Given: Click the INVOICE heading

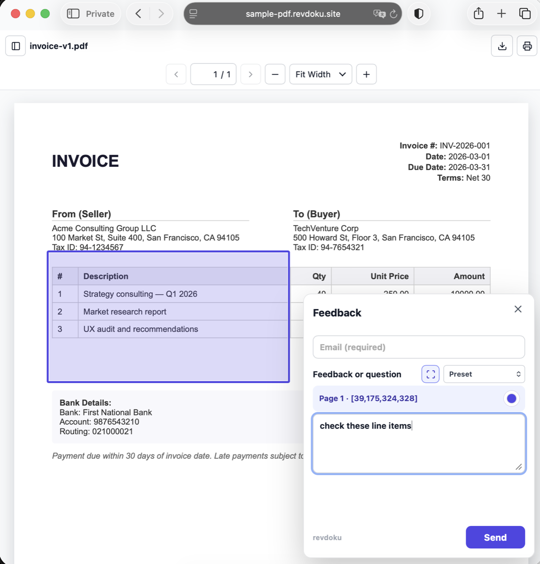Looking at the screenshot, I should coord(86,161).
